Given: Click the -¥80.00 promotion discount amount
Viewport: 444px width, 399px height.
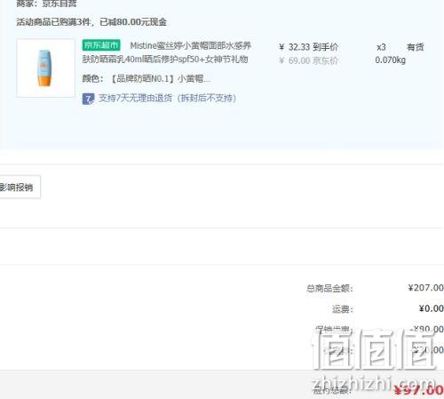Looking at the screenshot, I should pyautogui.click(x=426, y=329).
